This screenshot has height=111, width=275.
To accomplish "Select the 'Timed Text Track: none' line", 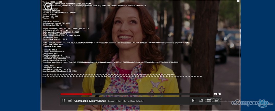I will 52,46.
